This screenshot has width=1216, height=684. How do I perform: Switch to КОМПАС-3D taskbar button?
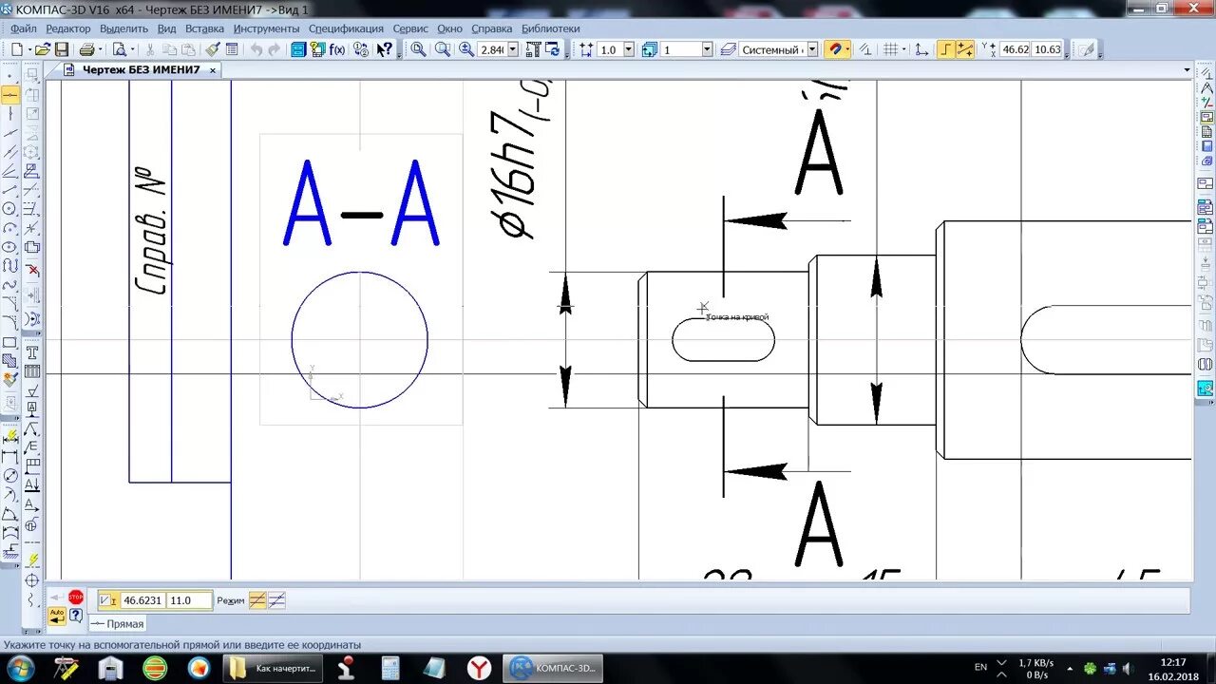coord(552,668)
